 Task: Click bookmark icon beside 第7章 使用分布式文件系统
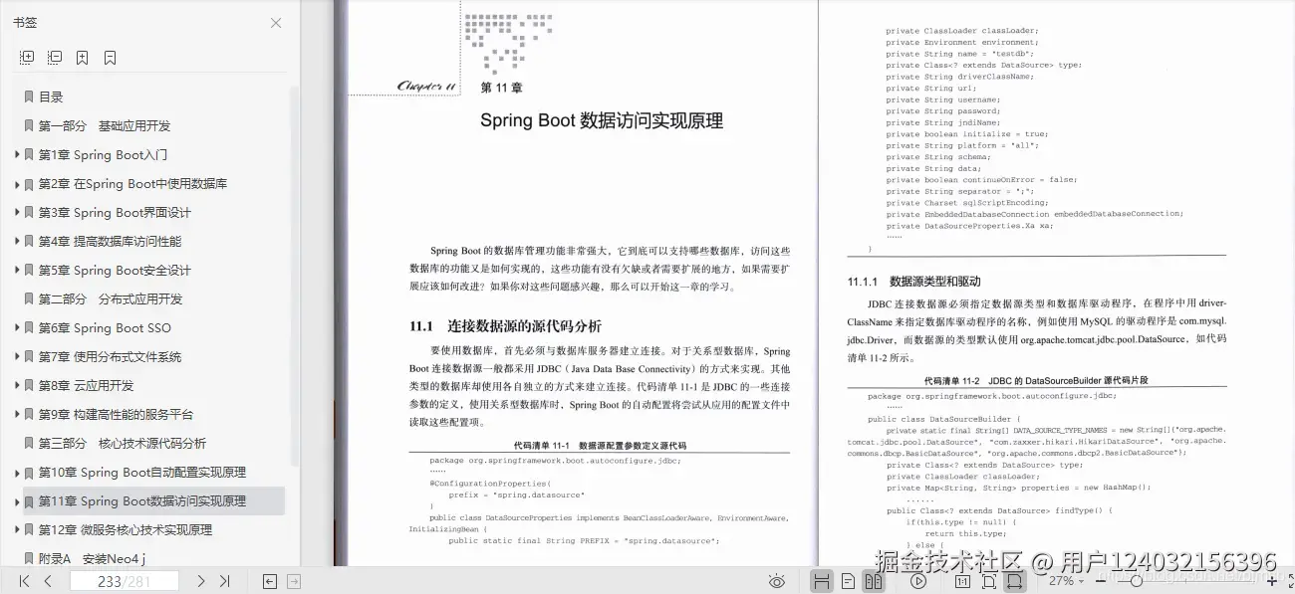pos(29,356)
